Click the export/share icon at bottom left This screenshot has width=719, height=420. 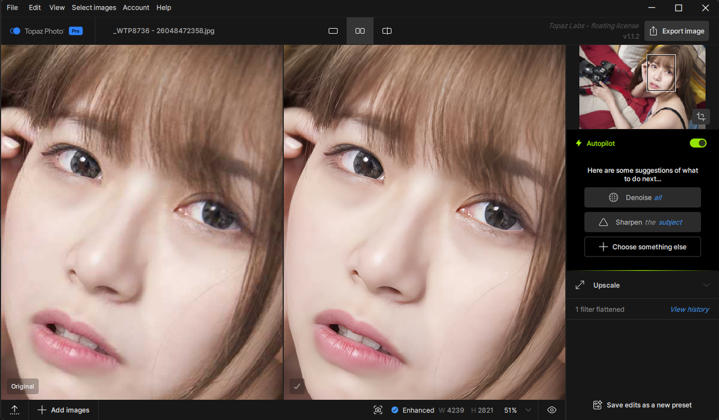[14, 410]
